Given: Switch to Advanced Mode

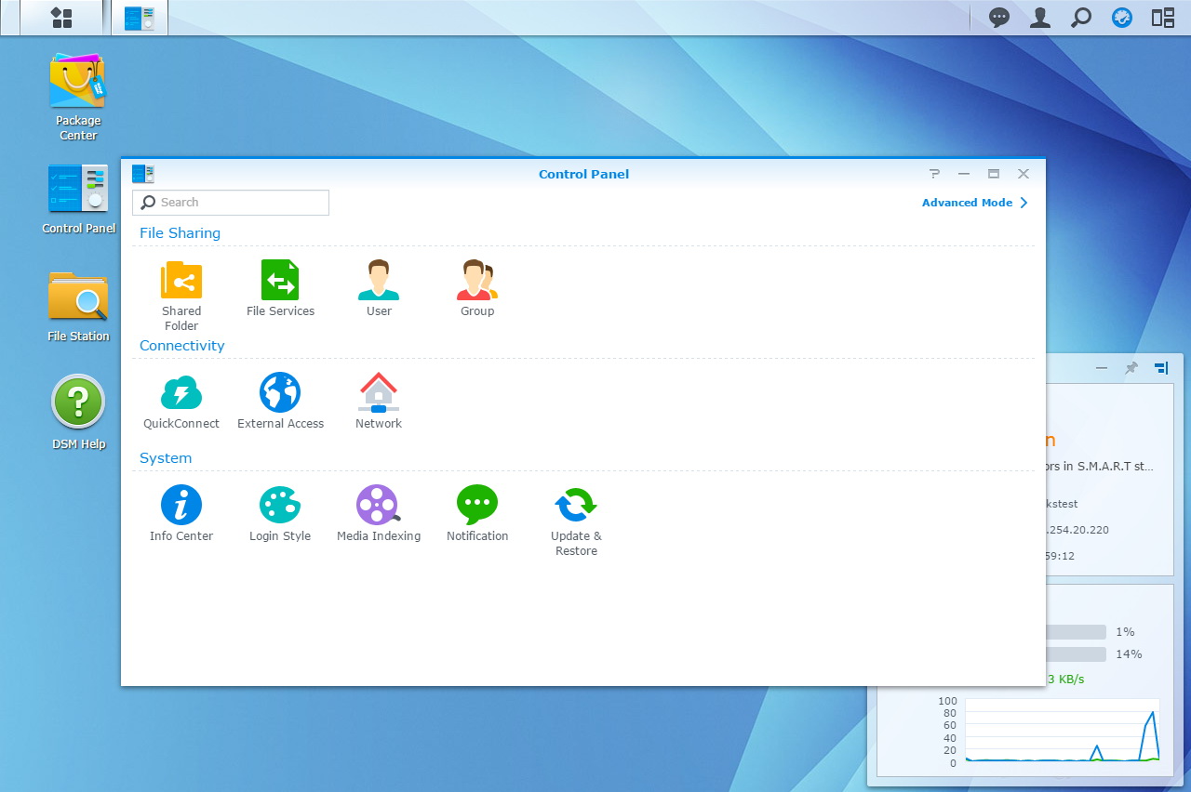Looking at the screenshot, I should pos(973,203).
